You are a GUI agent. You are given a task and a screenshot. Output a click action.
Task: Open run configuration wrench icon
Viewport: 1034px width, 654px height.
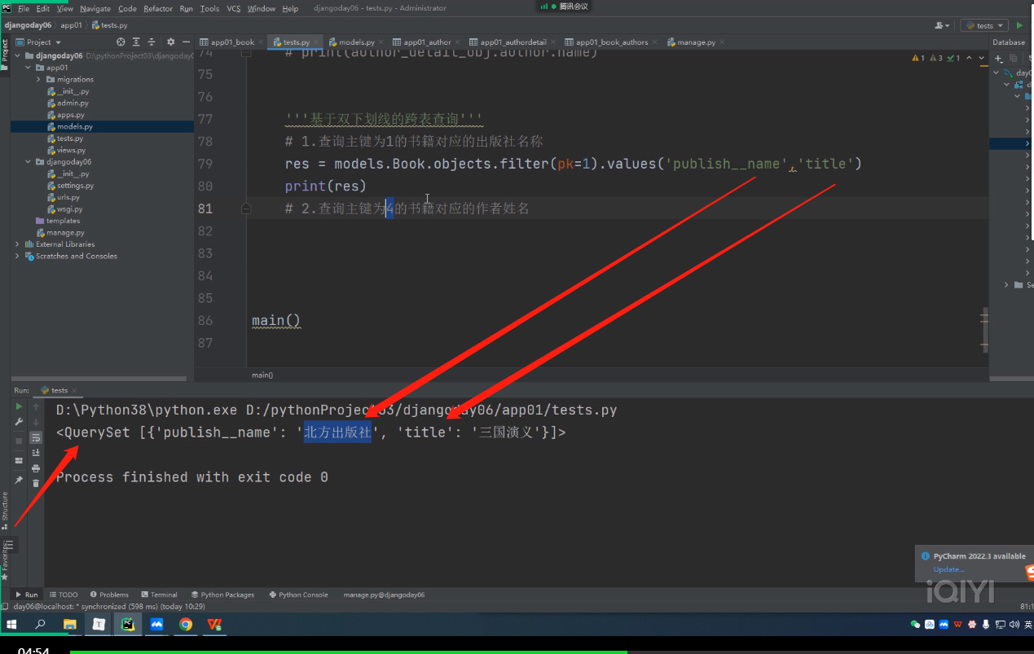coord(19,421)
